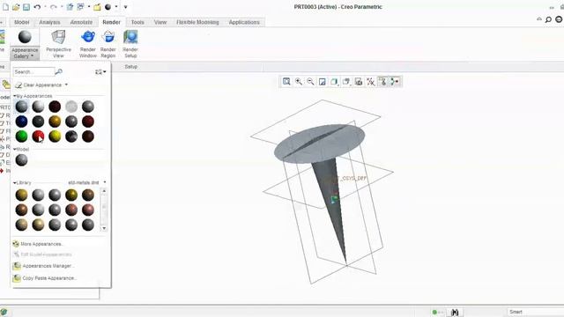Collapse the Model section
The image size is (564, 317).
click(x=15, y=149)
